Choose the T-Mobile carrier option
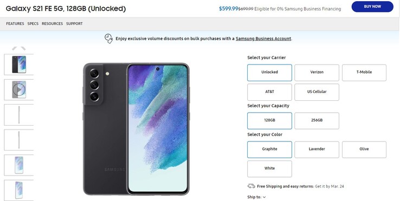Screen dimensions: 400x201 point(364,73)
